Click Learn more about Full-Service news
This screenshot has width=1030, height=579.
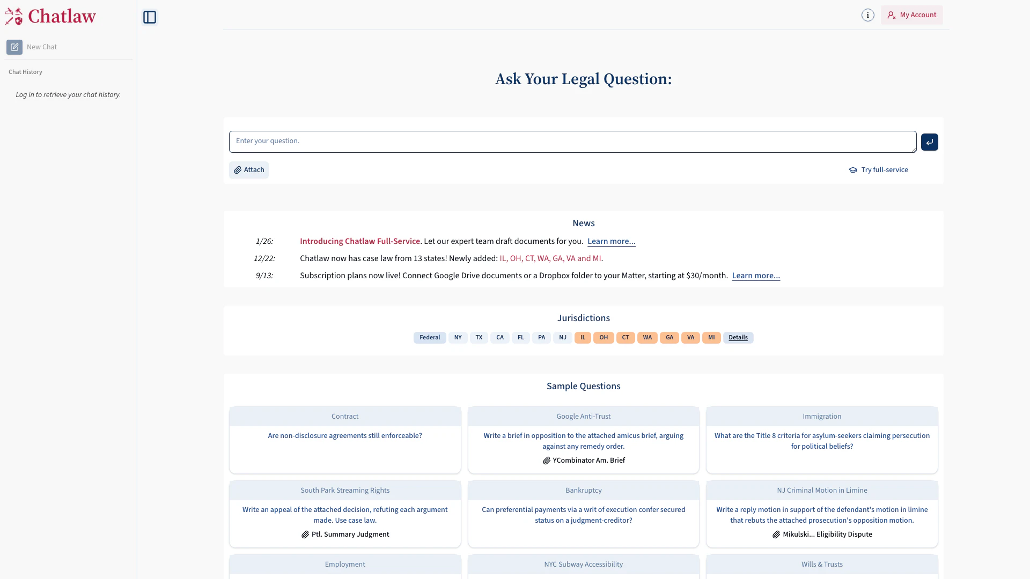611,241
